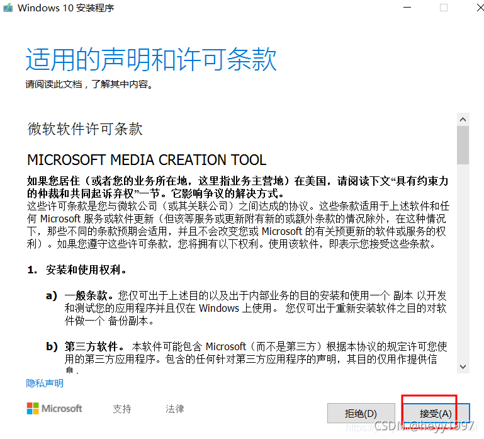Click the text 请阅读此文档，了解其中内容。

pyautogui.click(x=89, y=84)
